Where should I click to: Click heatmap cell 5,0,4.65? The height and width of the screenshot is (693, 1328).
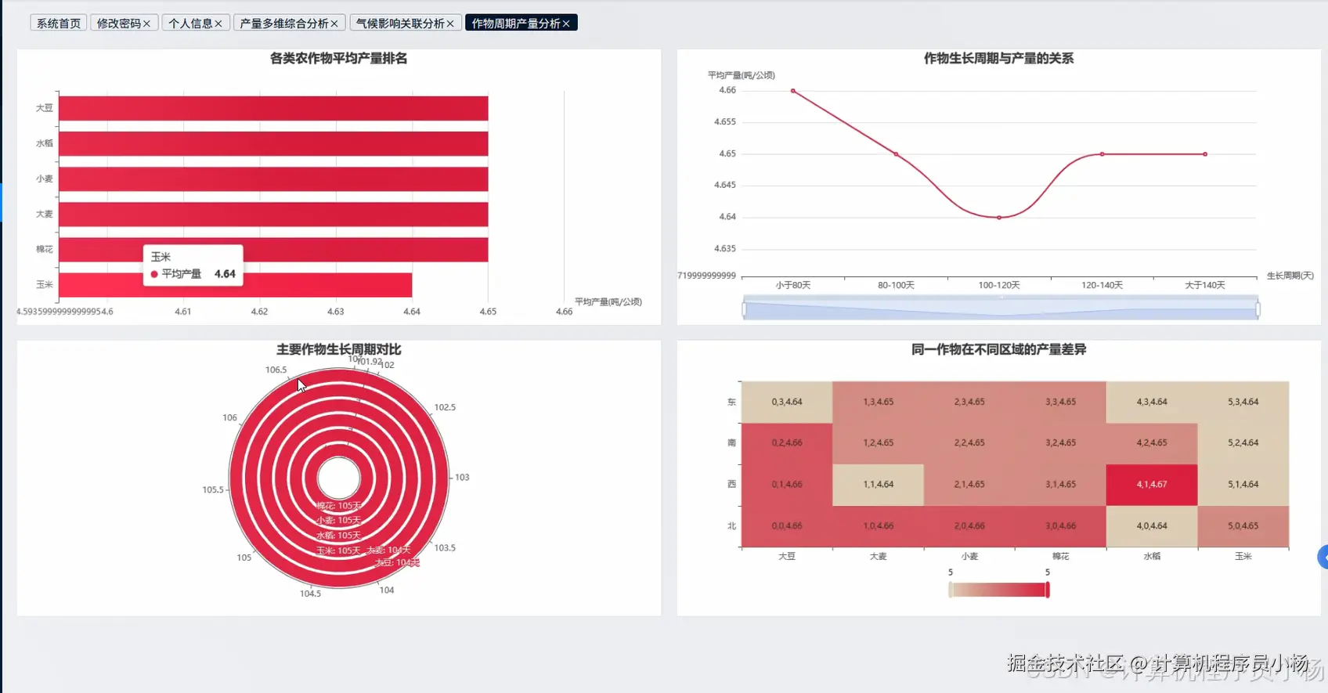pos(1243,526)
